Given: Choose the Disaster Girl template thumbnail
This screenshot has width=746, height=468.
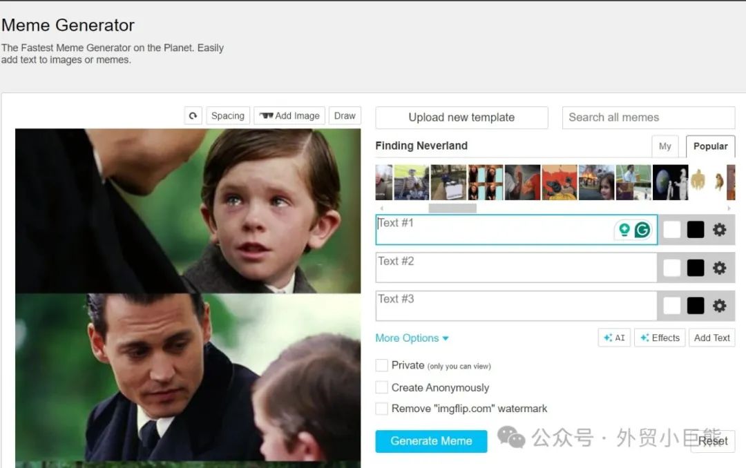Looking at the screenshot, I should [597, 182].
